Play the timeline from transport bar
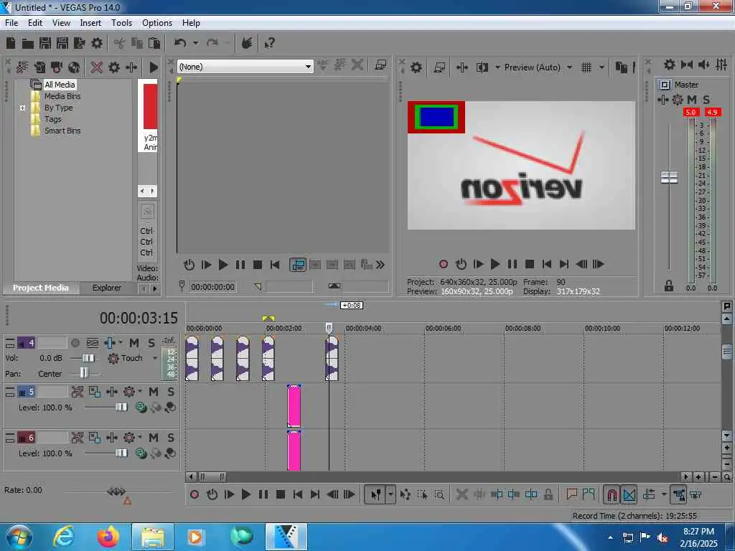Image resolution: width=735 pixels, height=551 pixels. coord(245,494)
